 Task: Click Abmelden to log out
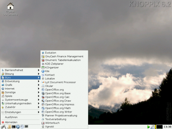(20, 122)
